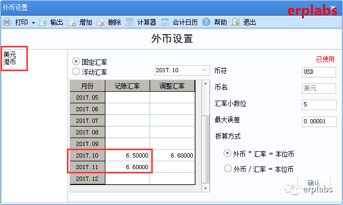The image size is (343, 205).
Task: Click empty 记账汇率 cell for 2017.09
Action: pos(128,144)
